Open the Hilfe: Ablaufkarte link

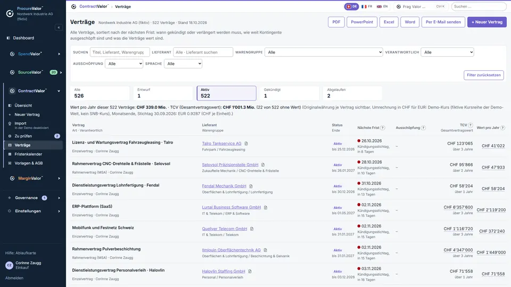[x=21, y=253]
